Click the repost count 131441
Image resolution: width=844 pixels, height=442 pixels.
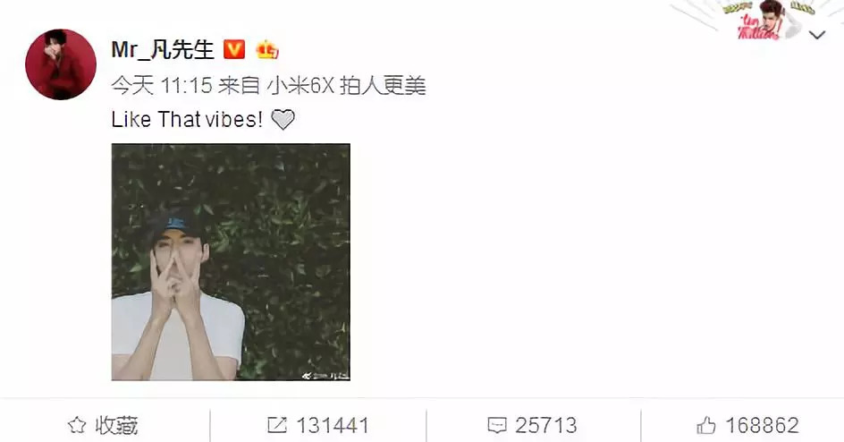point(332,426)
